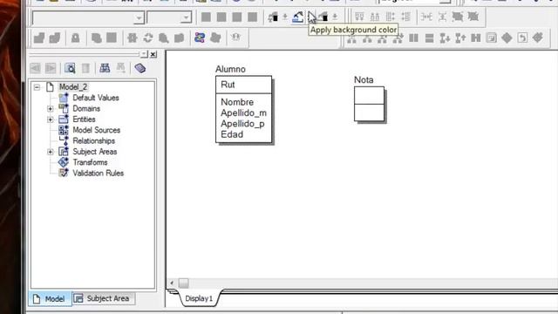
Task: Select the Subject Areas label in the tree
Action: [x=95, y=152]
